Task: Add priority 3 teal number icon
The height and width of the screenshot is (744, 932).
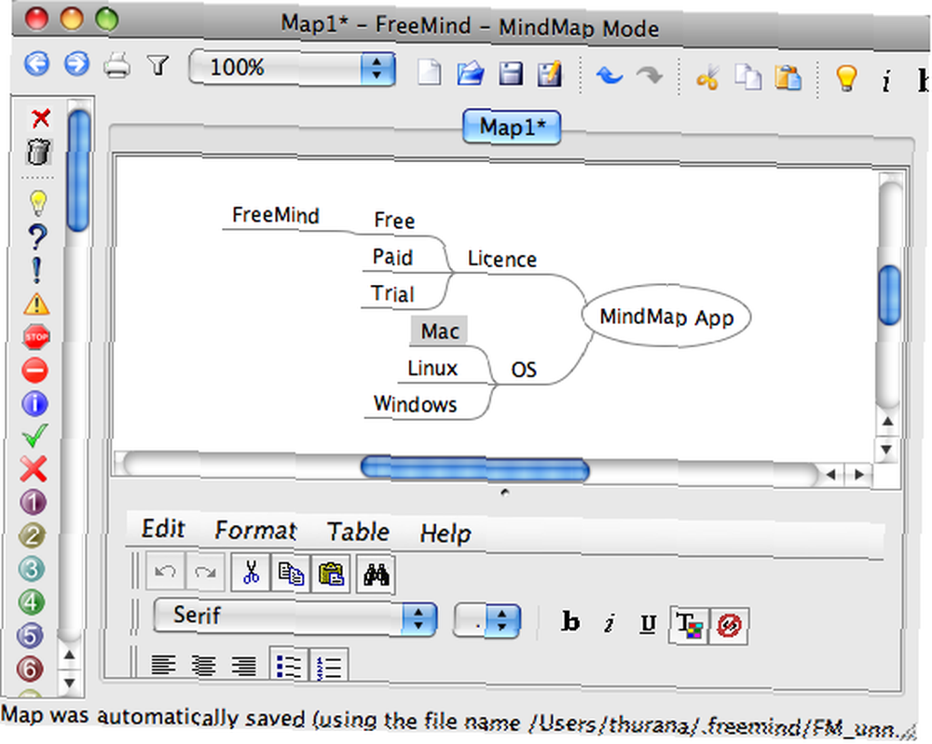Action: (32, 569)
